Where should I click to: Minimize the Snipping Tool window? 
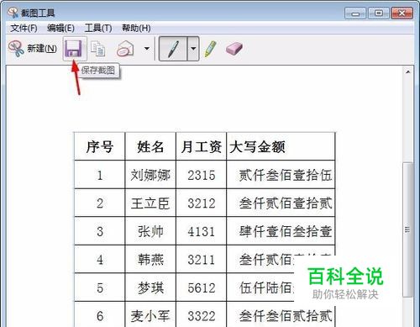click(355, 13)
